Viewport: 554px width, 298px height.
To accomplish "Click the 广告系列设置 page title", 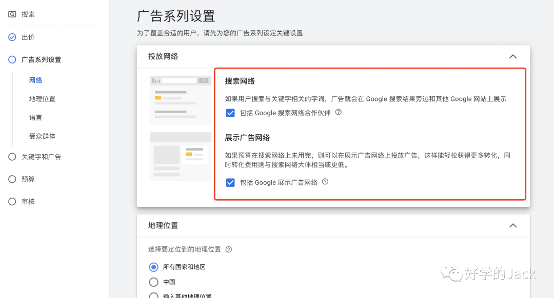I will click(x=176, y=16).
